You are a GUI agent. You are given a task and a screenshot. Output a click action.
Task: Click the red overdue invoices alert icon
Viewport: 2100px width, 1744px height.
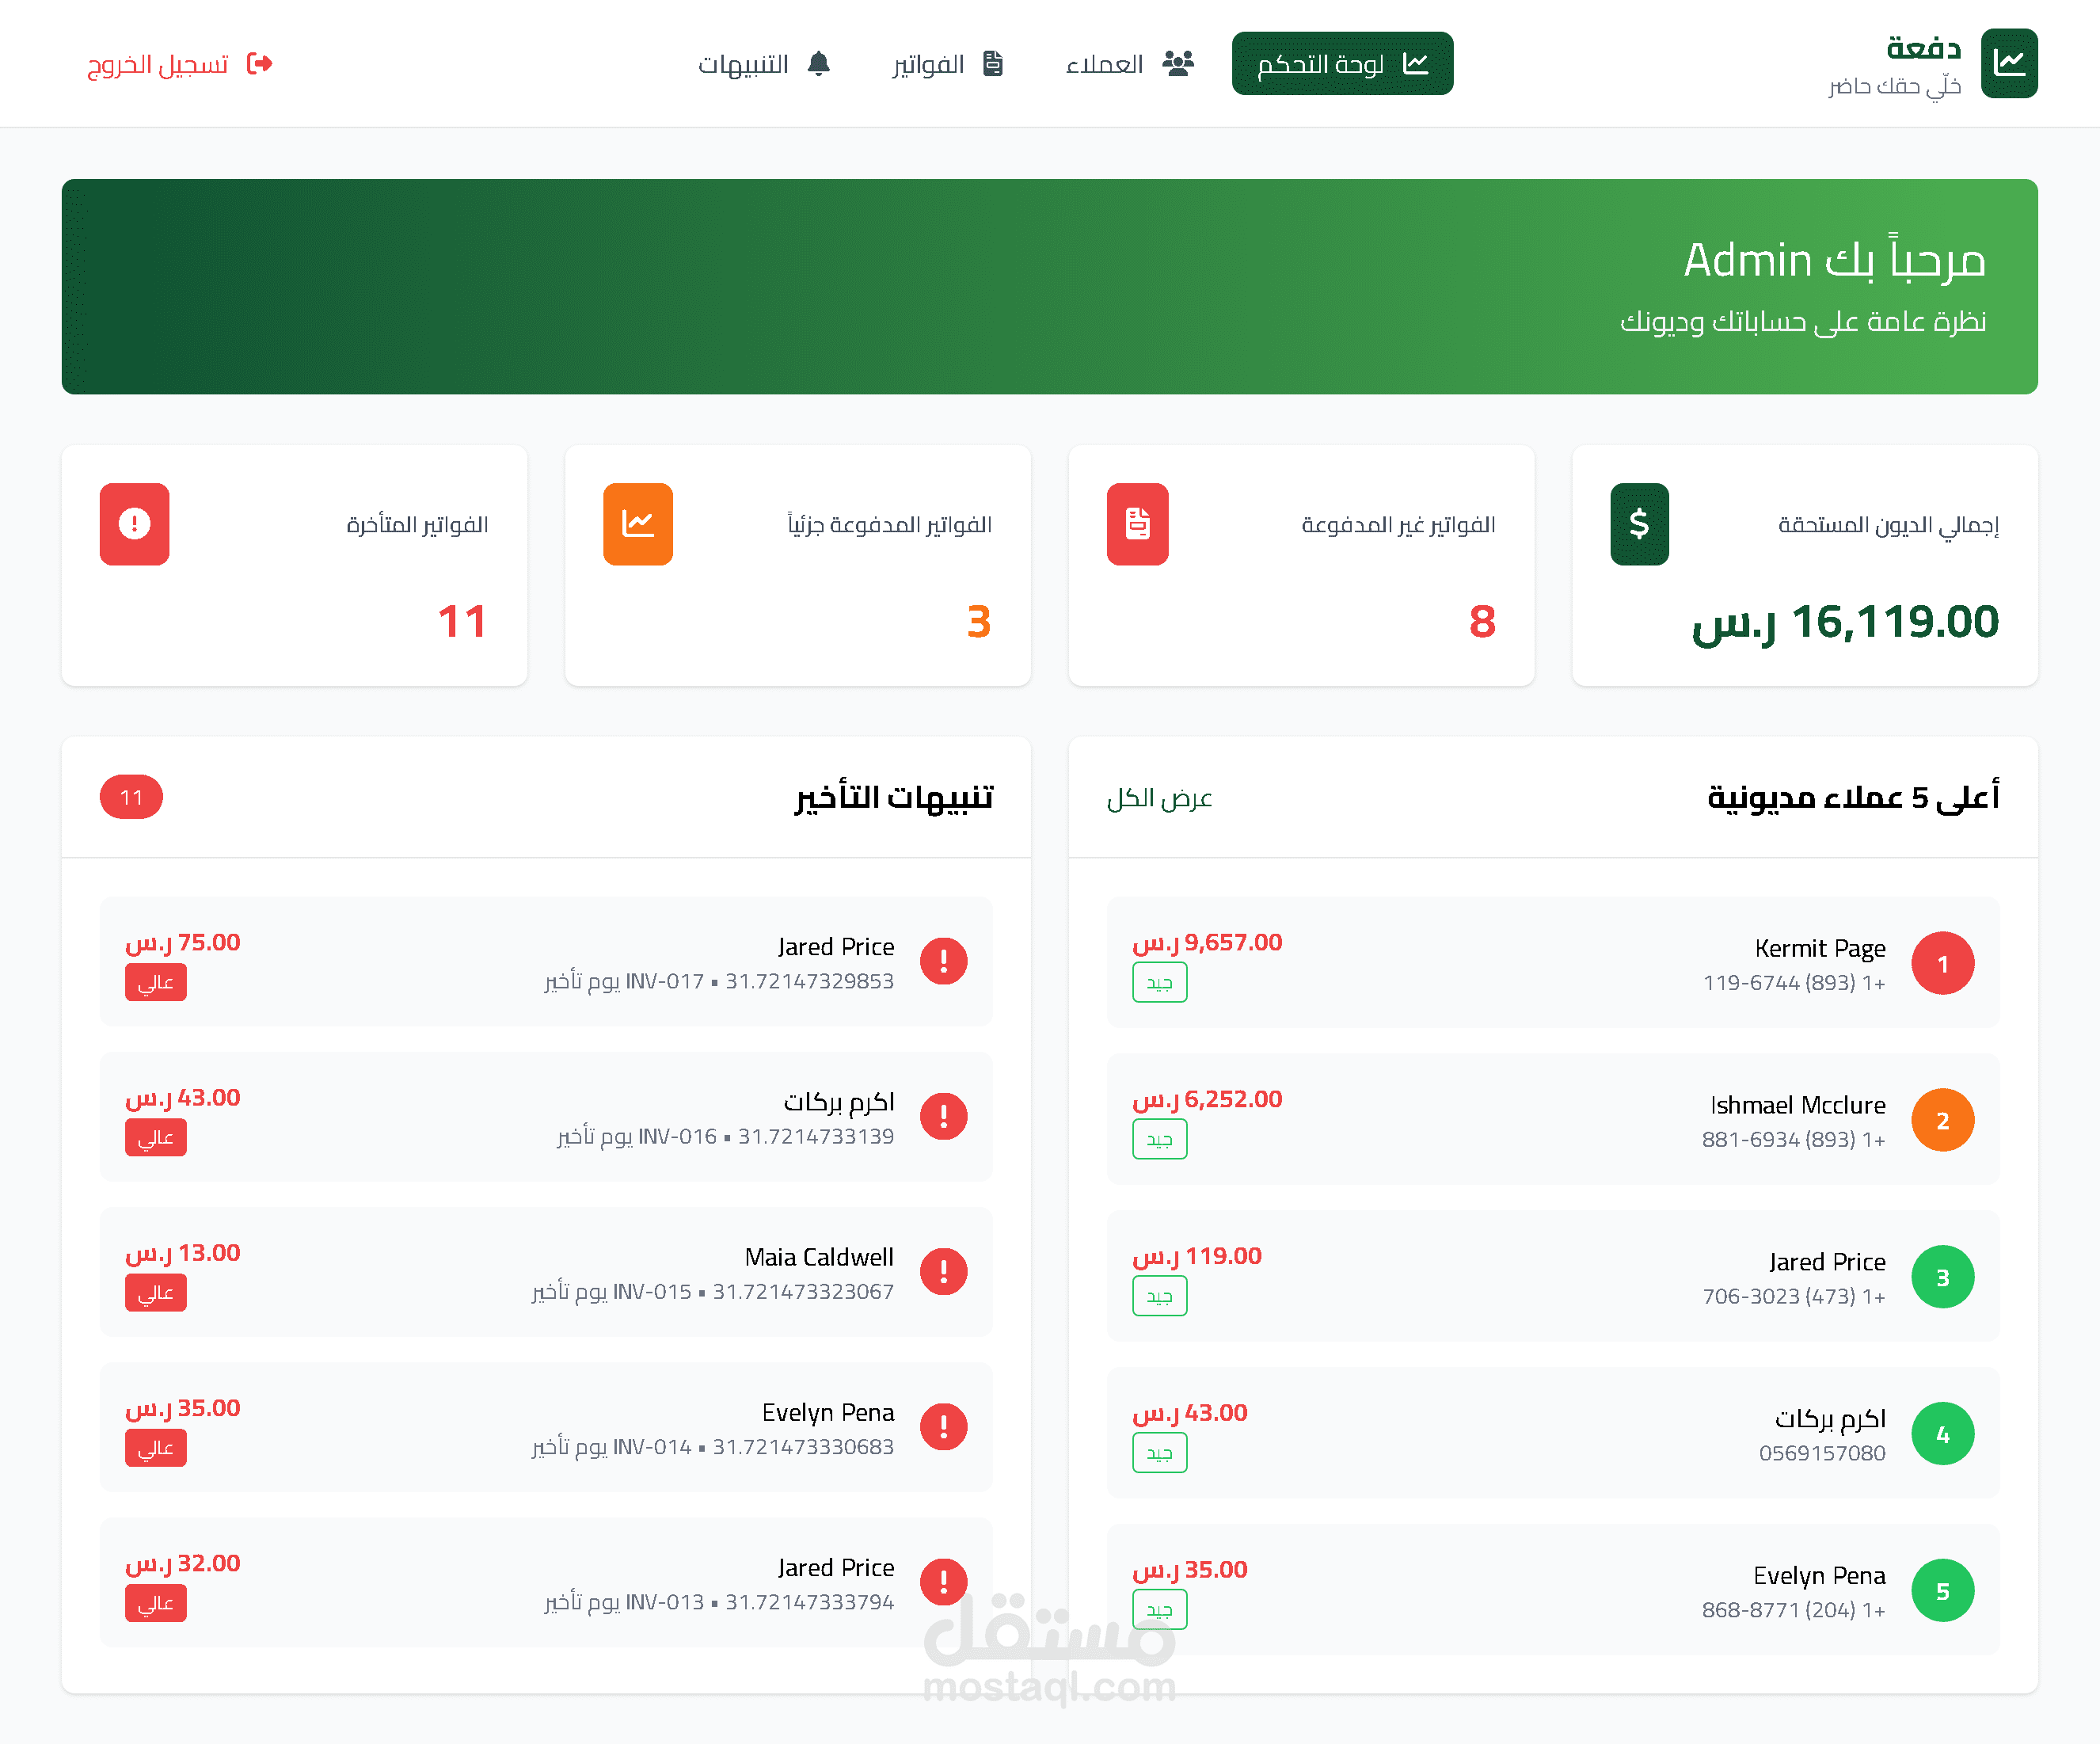click(x=134, y=524)
